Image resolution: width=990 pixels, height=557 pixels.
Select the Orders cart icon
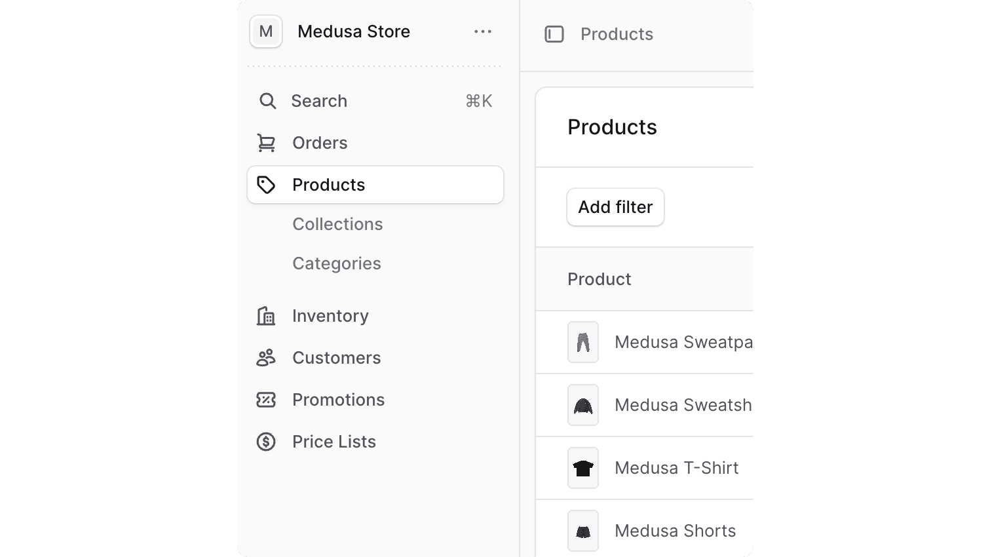[x=266, y=142]
